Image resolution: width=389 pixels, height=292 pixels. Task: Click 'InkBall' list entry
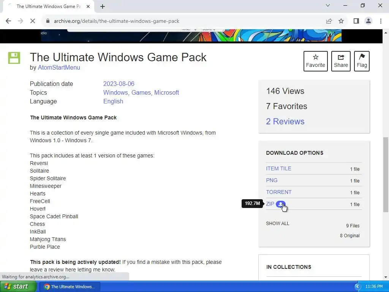point(38,232)
